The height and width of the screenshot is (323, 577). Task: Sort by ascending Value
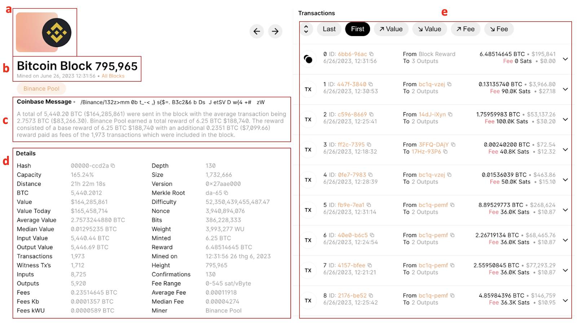tap(391, 29)
